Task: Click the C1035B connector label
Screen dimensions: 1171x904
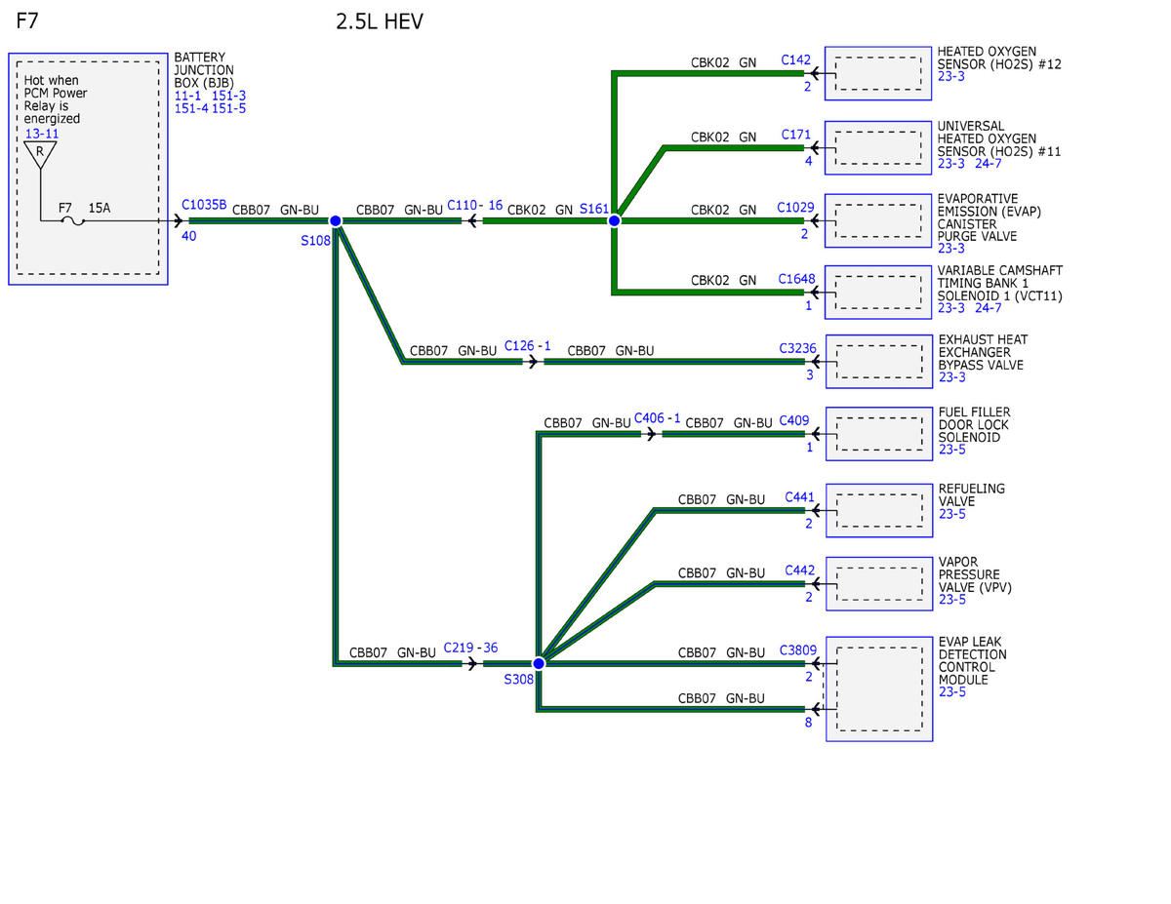Action: coord(204,206)
